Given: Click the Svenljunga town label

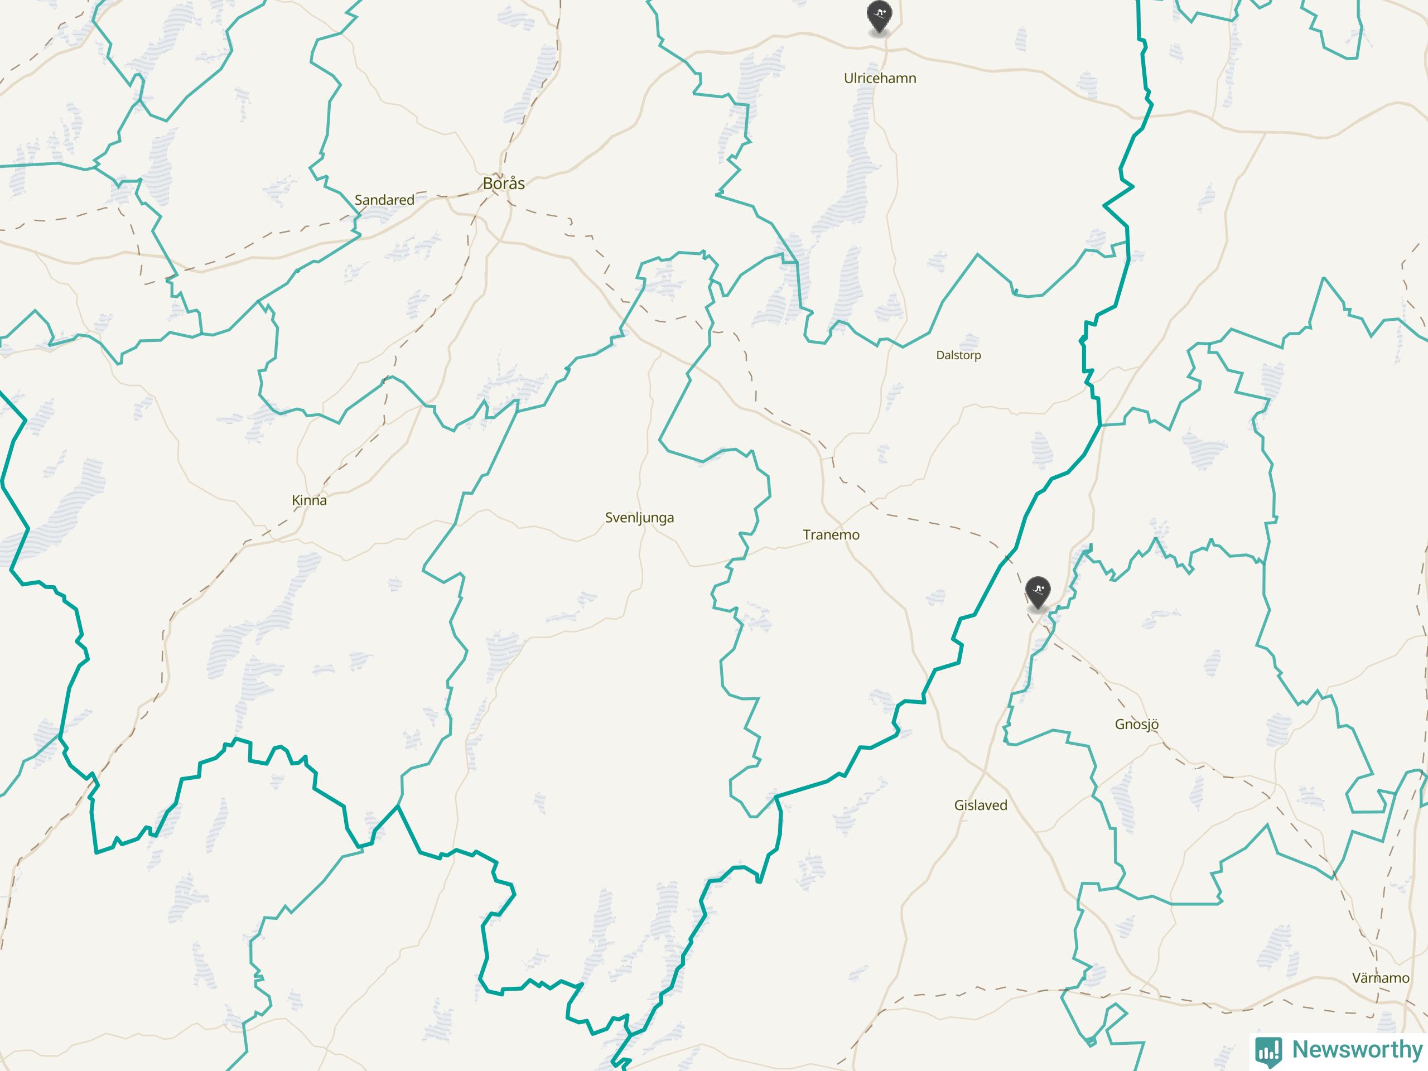Looking at the screenshot, I should [639, 518].
